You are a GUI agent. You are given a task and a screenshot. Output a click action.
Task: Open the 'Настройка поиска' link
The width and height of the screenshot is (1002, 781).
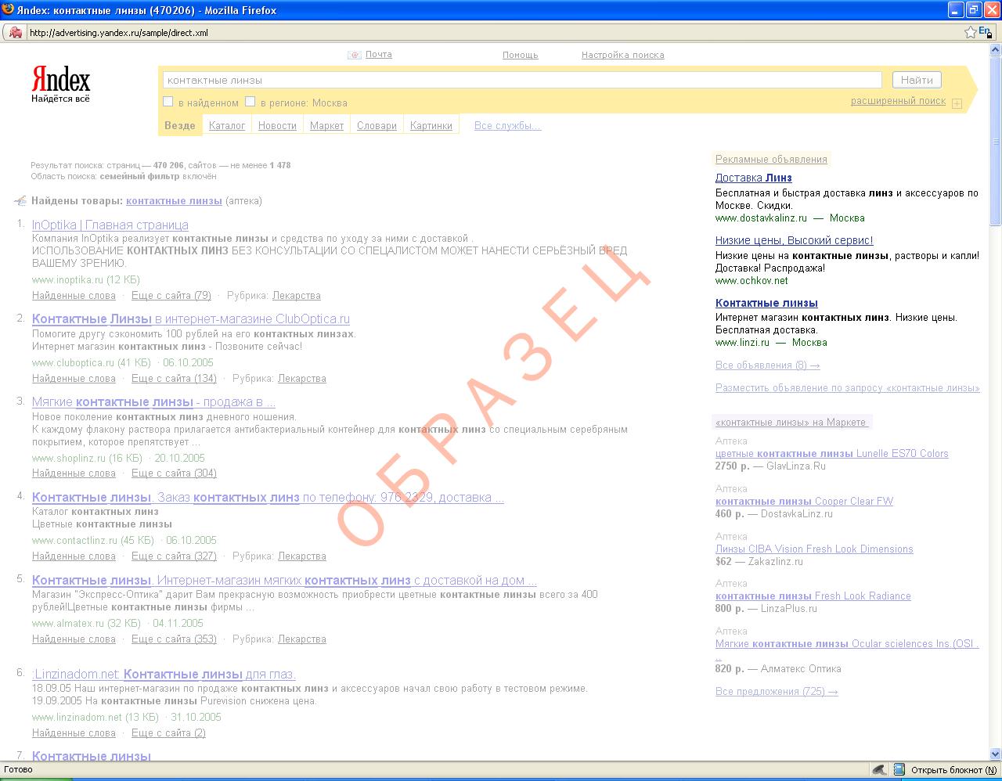click(623, 56)
